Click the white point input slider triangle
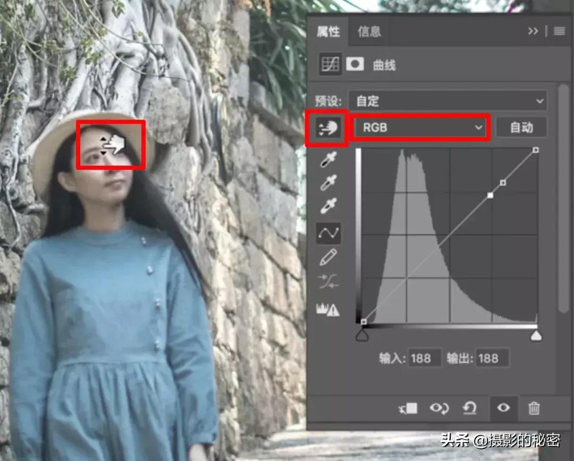Image resolution: width=574 pixels, height=461 pixels. 536,335
